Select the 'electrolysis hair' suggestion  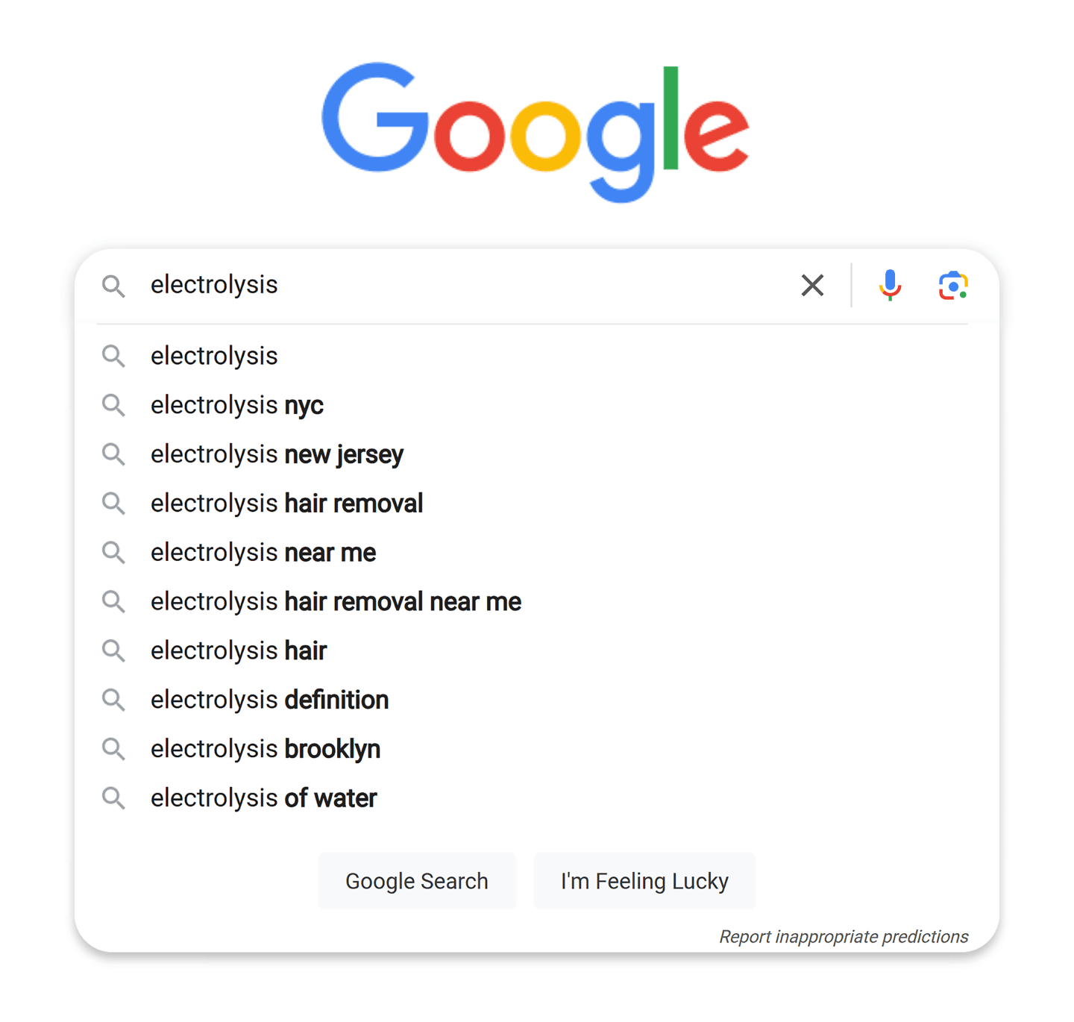click(x=238, y=650)
